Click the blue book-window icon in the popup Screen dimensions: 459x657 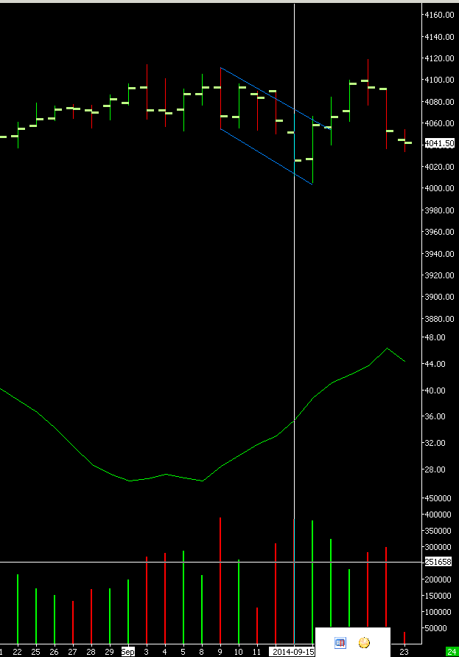tap(340, 642)
